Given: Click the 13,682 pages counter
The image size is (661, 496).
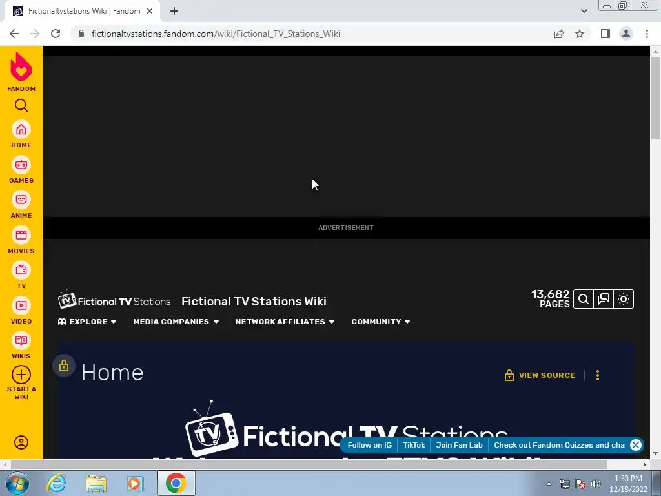Looking at the screenshot, I should 551,298.
